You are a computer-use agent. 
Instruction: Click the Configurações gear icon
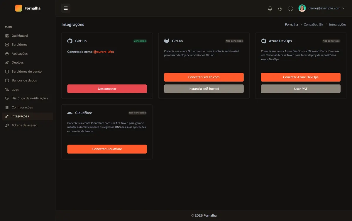7,107
